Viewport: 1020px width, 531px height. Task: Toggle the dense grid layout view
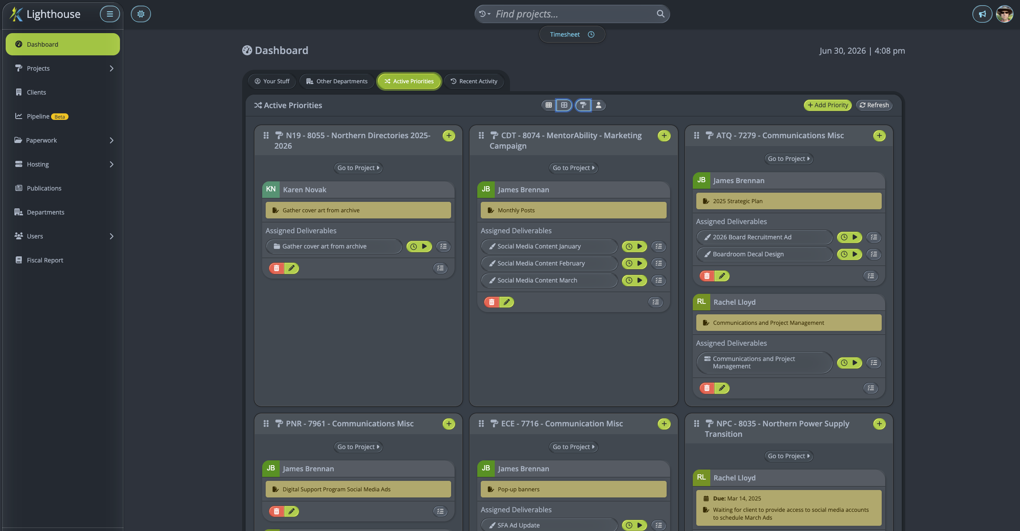click(x=548, y=105)
